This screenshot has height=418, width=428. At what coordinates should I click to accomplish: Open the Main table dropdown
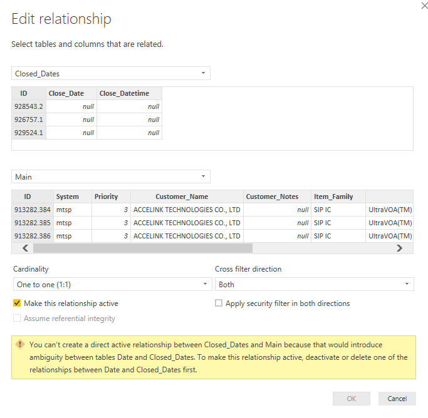coord(111,176)
